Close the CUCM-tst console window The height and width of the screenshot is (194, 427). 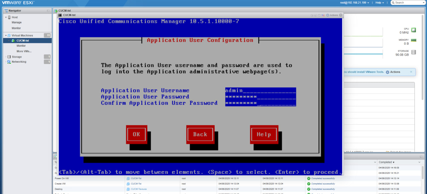341,15
